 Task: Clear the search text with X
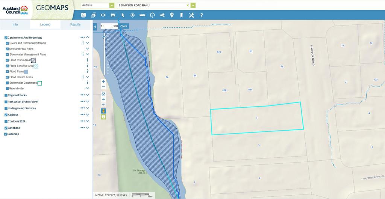[x=188, y=6]
